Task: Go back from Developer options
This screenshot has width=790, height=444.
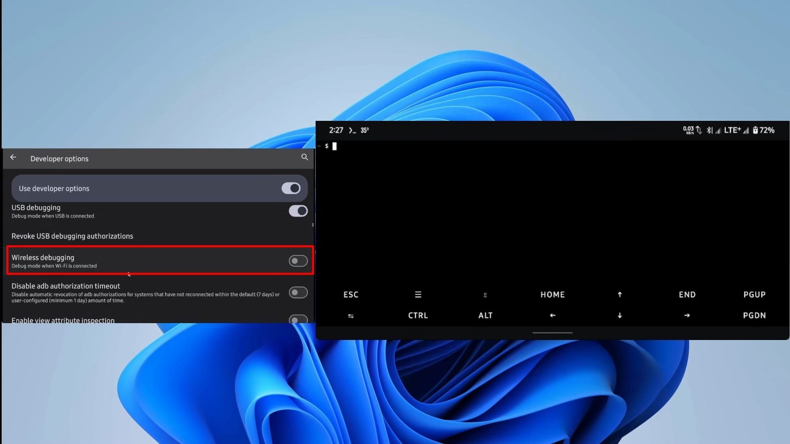Action: pyautogui.click(x=13, y=157)
